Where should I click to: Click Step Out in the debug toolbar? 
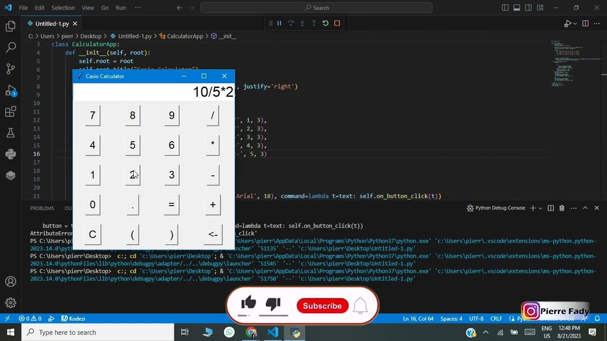coord(313,23)
